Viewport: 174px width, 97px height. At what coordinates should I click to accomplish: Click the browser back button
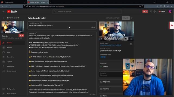click(2, 6)
